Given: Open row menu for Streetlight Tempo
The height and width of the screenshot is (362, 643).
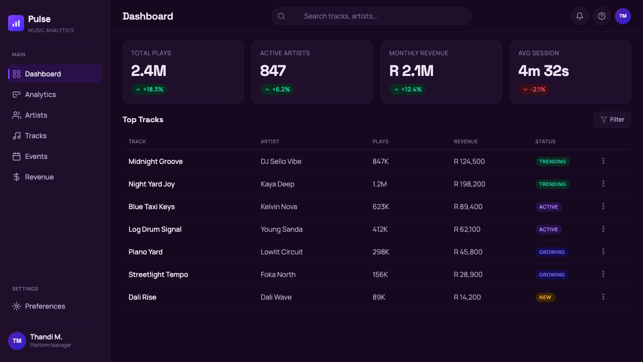Looking at the screenshot, I should click(x=603, y=275).
